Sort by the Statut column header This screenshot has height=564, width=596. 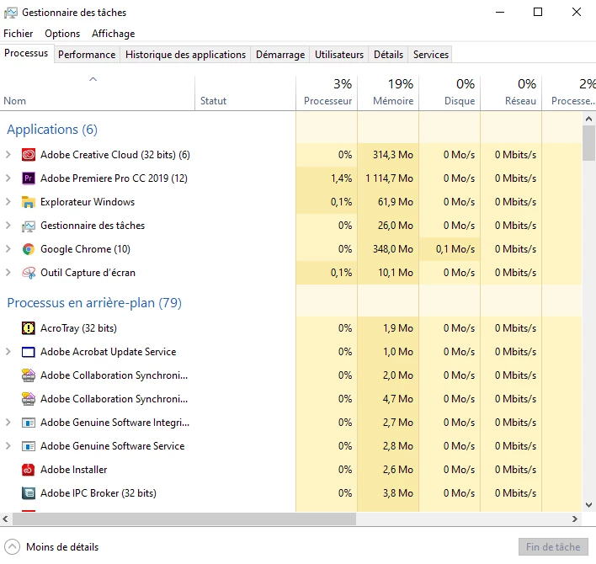point(245,93)
